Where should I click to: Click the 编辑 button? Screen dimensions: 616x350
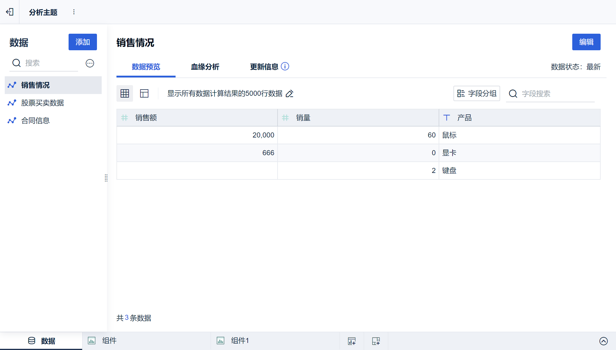[586, 42]
